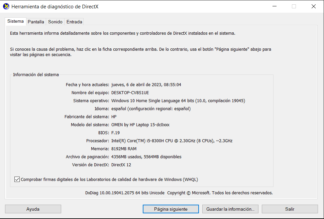
Task: Click the Modelo del sistema label
Action: click(90, 125)
